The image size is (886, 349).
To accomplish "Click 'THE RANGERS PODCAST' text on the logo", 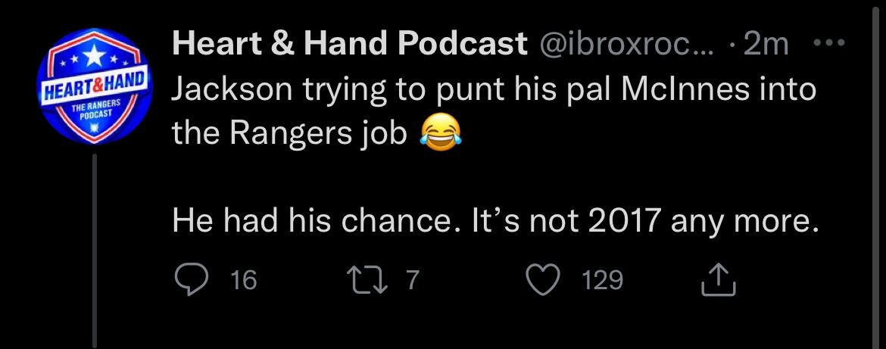I will (94, 108).
